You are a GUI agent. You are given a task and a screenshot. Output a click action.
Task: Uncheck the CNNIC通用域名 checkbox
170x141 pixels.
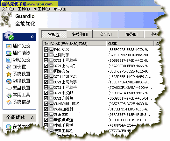46,103
